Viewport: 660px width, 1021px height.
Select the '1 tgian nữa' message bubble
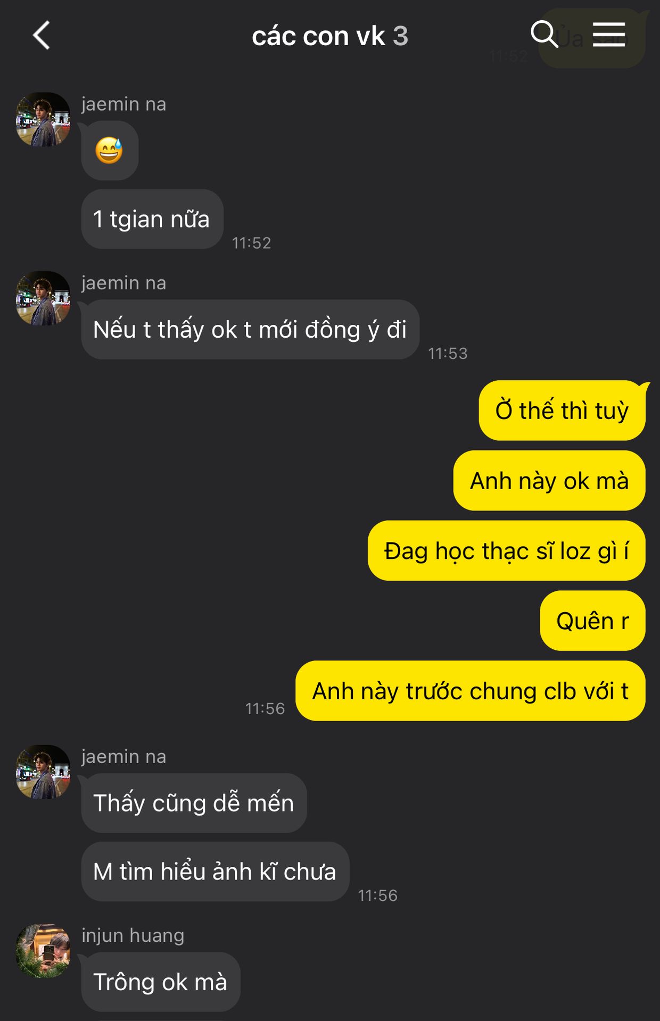pos(152,219)
